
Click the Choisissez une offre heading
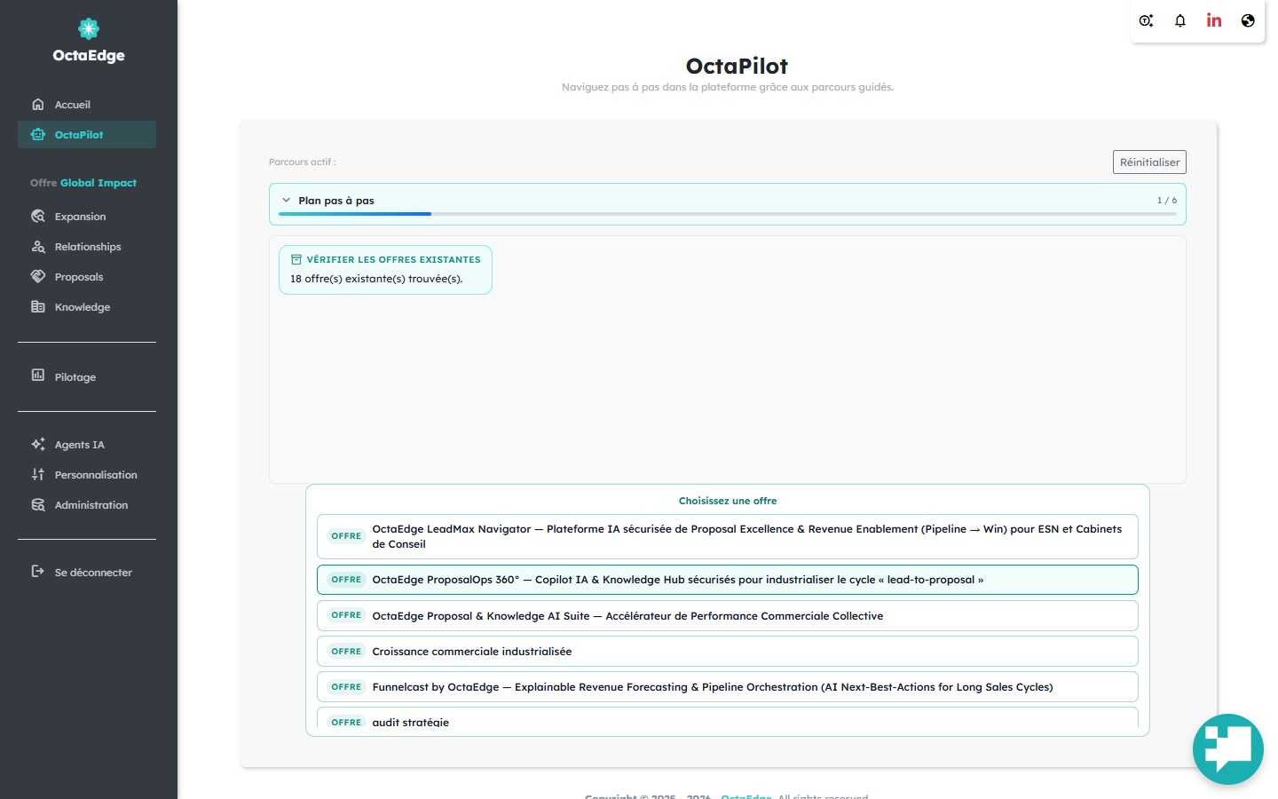(728, 501)
